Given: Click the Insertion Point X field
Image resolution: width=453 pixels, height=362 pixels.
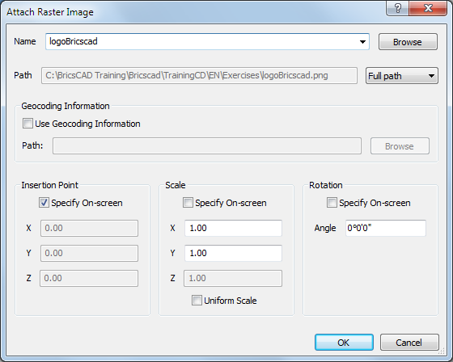Looking at the screenshot, I should (x=89, y=228).
